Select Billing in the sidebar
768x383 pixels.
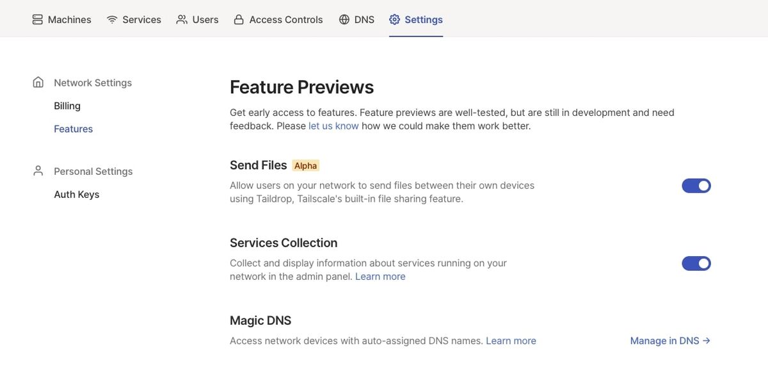coord(67,105)
